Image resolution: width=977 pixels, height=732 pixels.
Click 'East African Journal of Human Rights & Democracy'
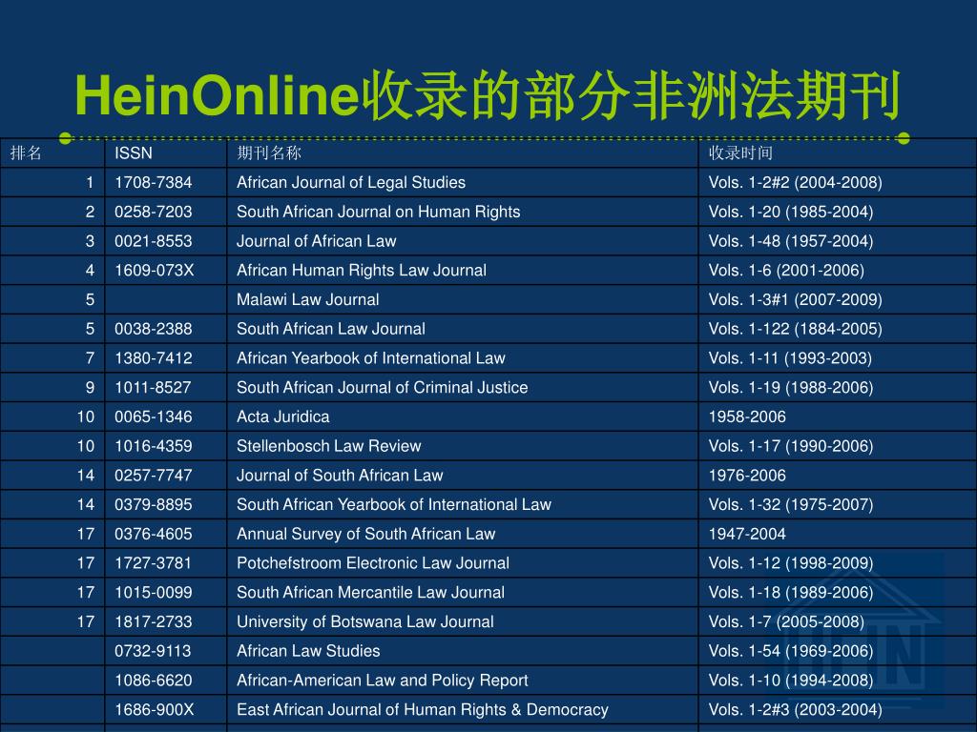pos(423,709)
